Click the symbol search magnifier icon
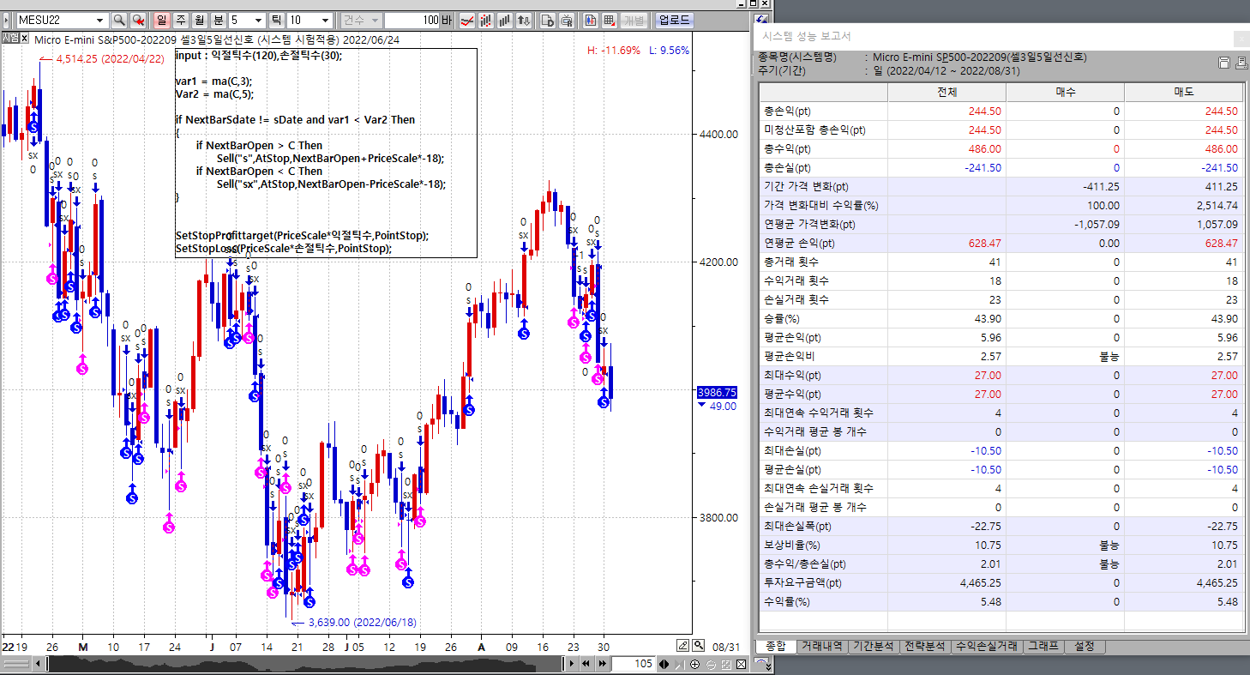The width and height of the screenshot is (1250, 675). click(x=119, y=20)
